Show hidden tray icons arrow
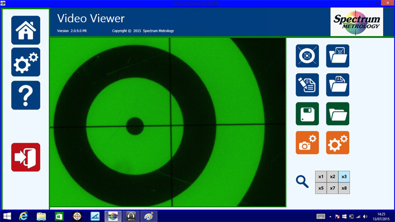Viewport: 395px width, 222px height. coord(330,217)
